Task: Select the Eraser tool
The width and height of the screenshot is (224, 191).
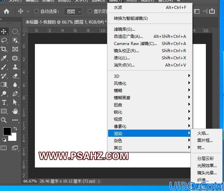Action: (x=15, y=76)
